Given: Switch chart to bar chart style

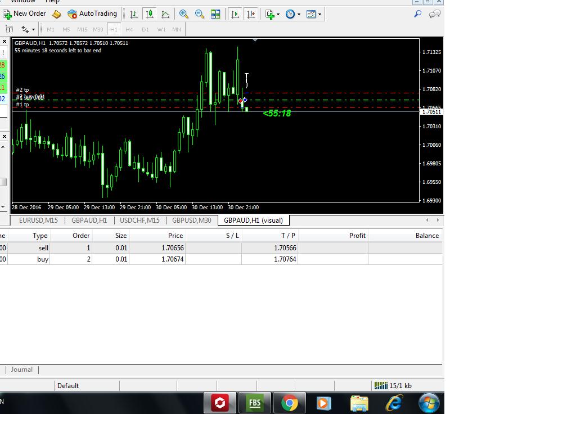Looking at the screenshot, I should coord(134,14).
